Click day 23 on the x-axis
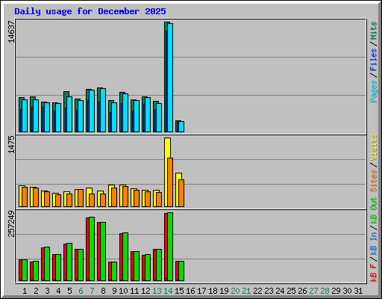This screenshot has width=382, height=299. [x=269, y=291]
